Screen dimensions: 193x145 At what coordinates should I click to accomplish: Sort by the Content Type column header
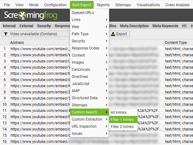178,43
